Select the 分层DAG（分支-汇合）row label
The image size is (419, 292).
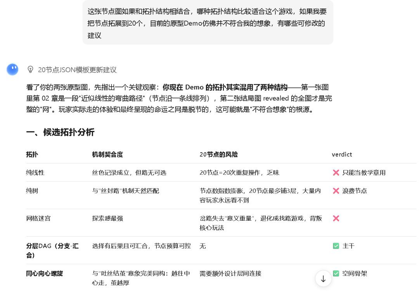coord(52,251)
